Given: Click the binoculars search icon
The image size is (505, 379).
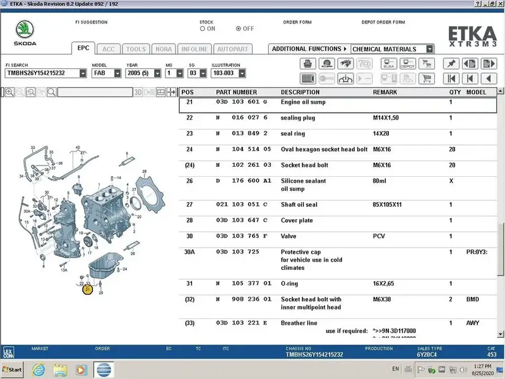Looking at the screenshot, I should [x=345, y=64].
